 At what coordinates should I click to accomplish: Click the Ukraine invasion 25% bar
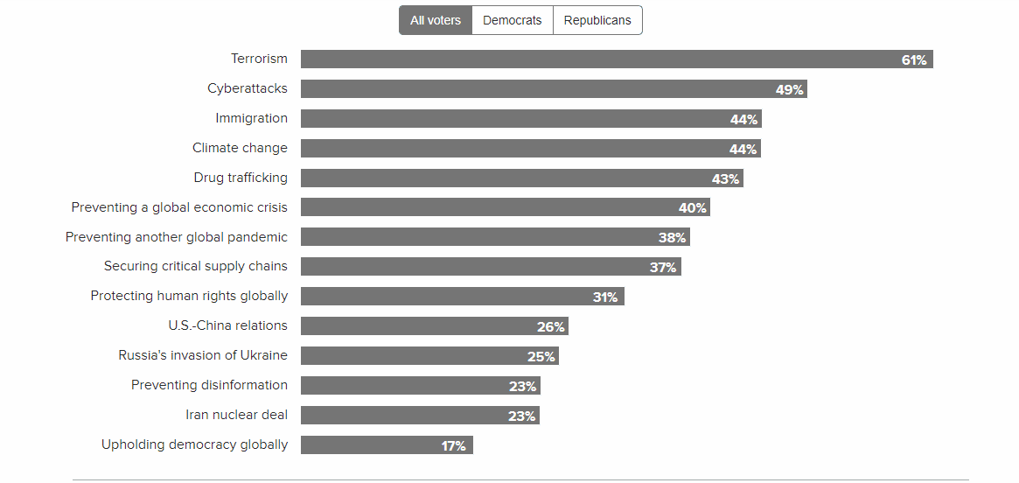tap(429, 356)
